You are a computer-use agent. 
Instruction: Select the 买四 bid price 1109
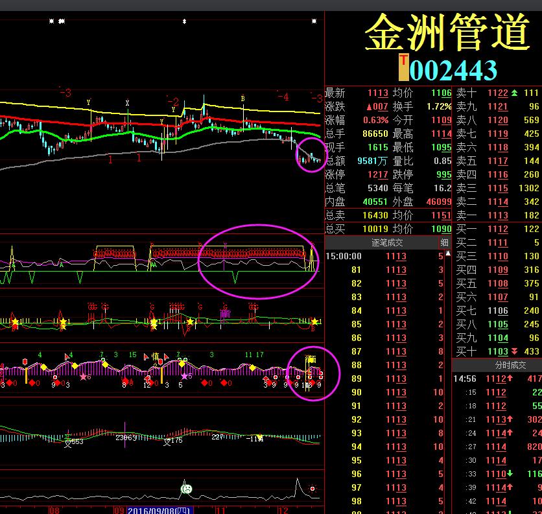point(498,270)
